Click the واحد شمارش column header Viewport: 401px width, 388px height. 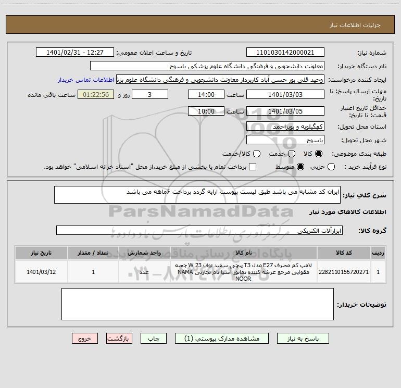(x=144, y=253)
